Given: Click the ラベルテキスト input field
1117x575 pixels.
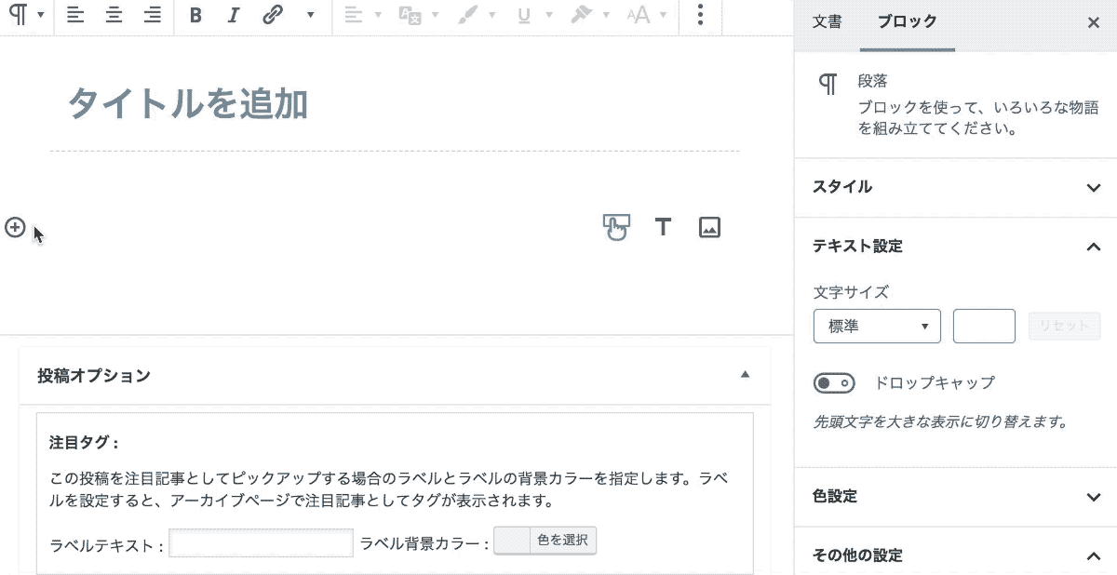Looking at the screenshot, I should (261, 543).
